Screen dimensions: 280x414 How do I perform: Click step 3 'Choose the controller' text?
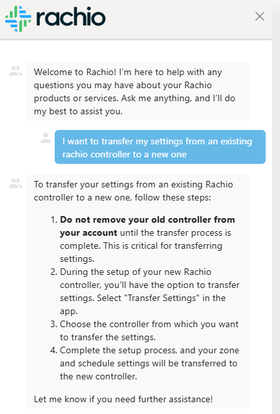[149, 330]
